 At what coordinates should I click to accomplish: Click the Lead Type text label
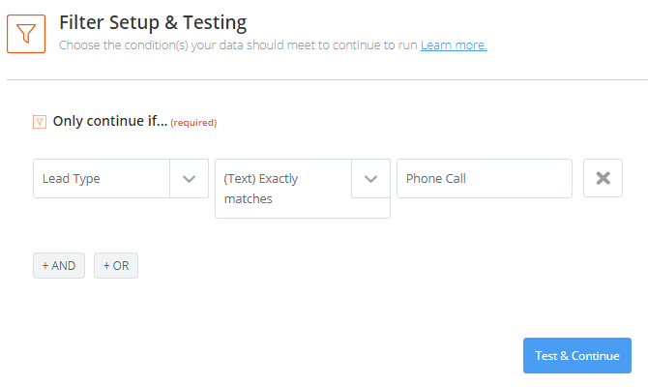71,179
